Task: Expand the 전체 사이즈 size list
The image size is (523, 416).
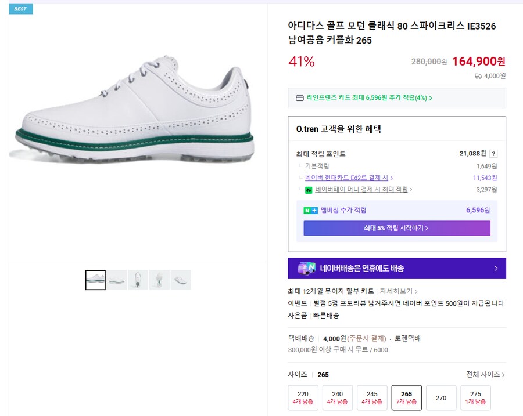Action: [x=485, y=375]
